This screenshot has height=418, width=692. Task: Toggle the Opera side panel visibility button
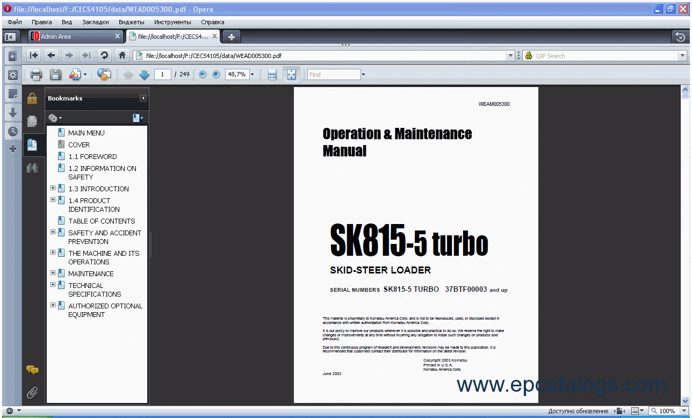[10, 37]
